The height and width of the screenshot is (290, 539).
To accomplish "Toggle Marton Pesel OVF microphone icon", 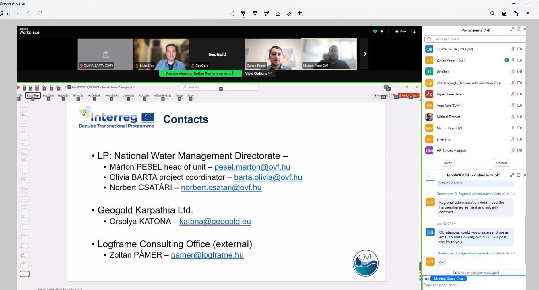I will click(513, 128).
